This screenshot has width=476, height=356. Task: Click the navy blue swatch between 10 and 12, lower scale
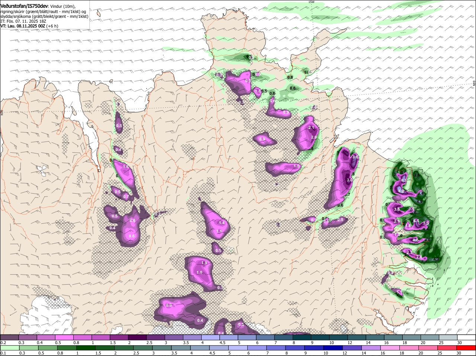point(333,348)
